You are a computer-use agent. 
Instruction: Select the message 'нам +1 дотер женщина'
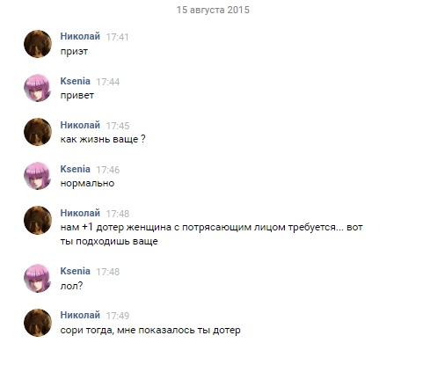coord(211,234)
